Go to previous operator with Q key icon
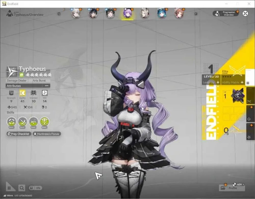This screenshot has height=199, width=255. [x=59, y=14]
